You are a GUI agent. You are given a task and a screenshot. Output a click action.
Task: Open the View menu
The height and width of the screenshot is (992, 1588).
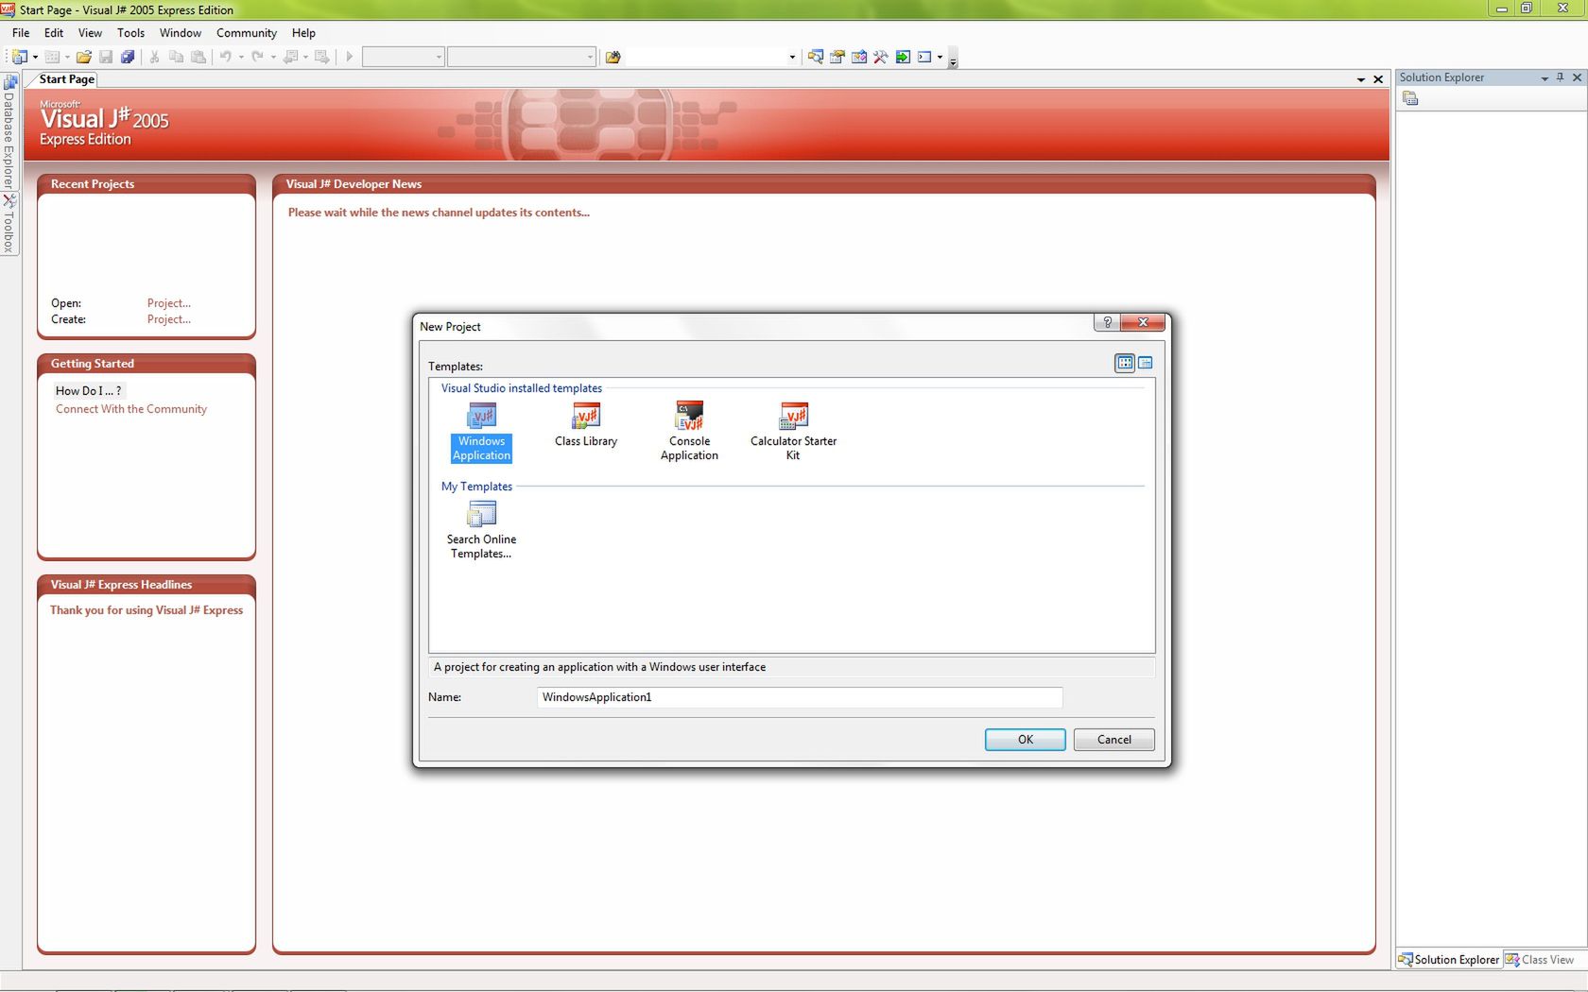point(90,33)
